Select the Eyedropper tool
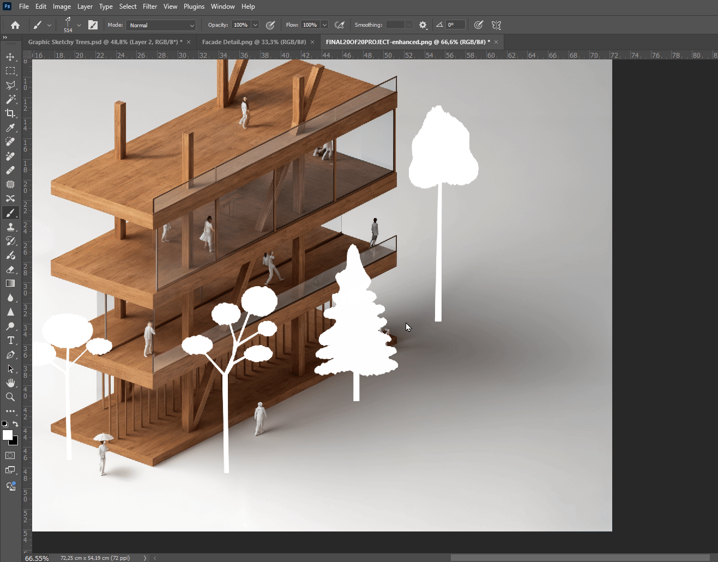 [10, 128]
